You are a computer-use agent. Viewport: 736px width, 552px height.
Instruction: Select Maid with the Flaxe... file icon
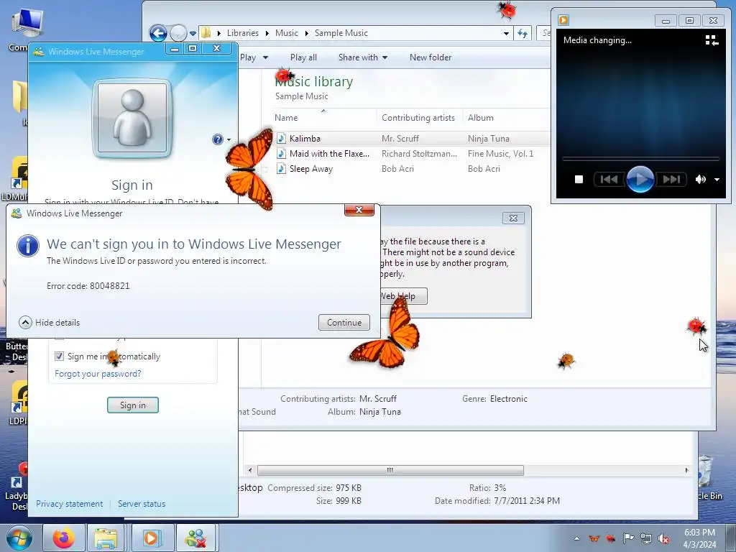pyautogui.click(x=281, y=154)
